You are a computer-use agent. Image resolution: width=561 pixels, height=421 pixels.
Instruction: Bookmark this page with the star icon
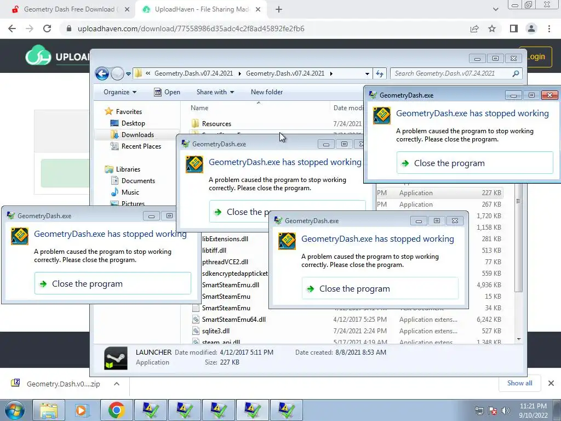coord(492,29)
